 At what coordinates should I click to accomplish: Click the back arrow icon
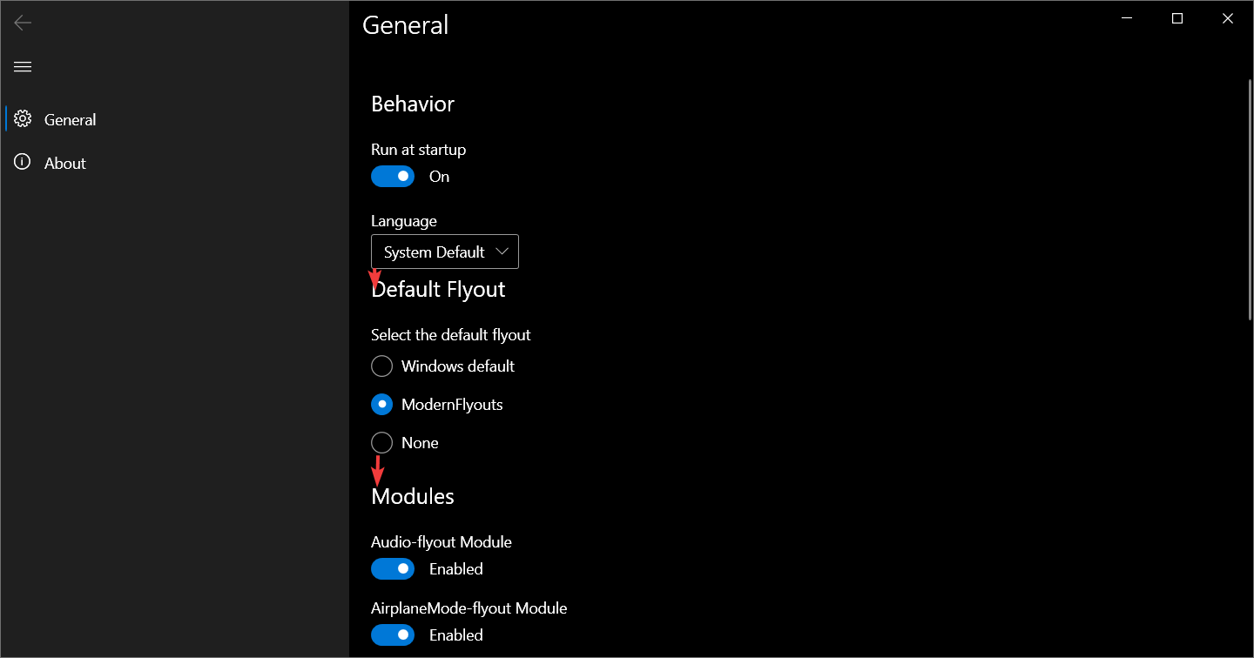tap(23, 23)
